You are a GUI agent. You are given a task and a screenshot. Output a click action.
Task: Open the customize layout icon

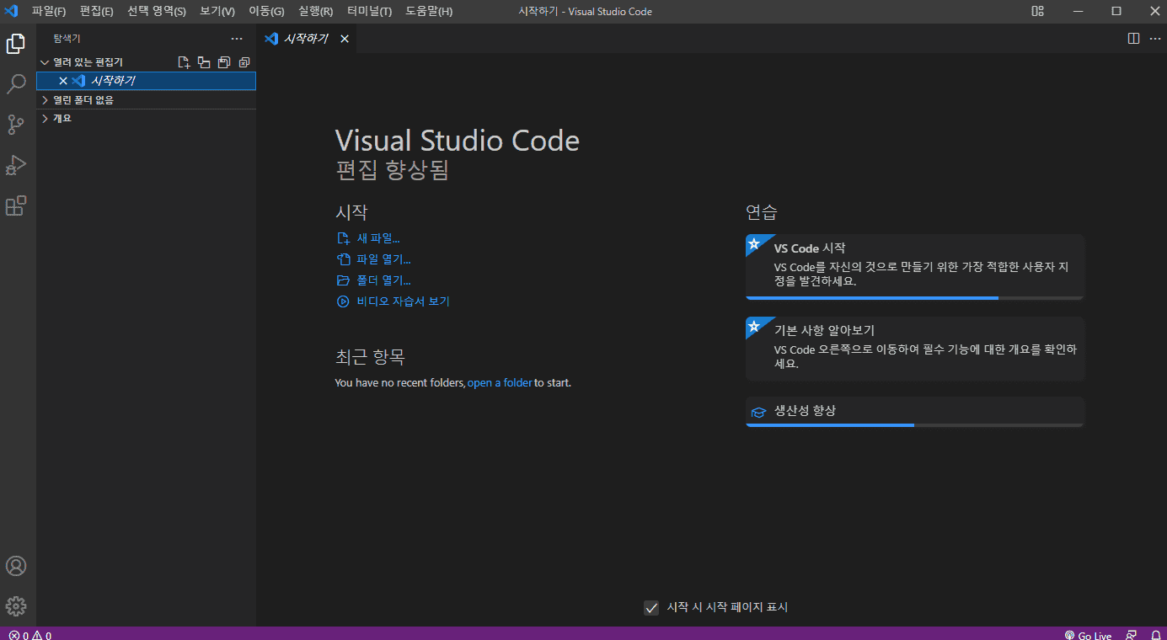tap(1037, 11)
